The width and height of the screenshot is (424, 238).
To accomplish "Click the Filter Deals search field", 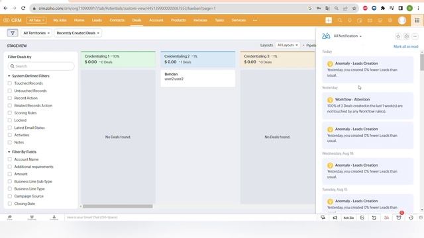I will [x=41, y=66].
